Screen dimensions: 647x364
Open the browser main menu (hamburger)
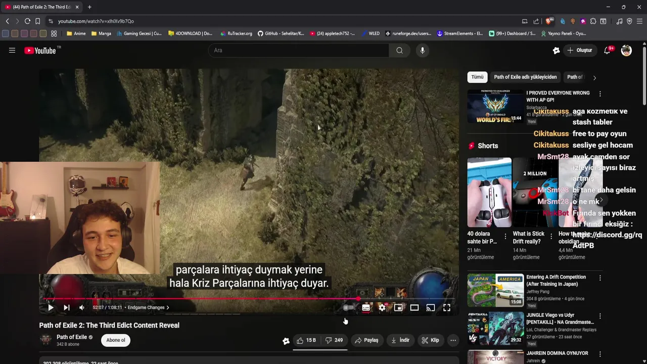639,21
